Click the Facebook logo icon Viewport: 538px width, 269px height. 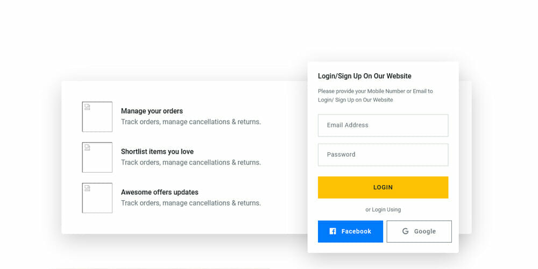pos(332,231)
